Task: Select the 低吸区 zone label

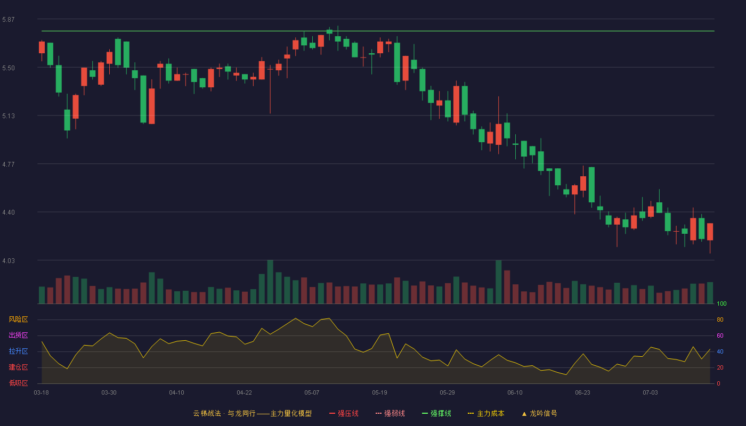Action: (x=18, y=383)
